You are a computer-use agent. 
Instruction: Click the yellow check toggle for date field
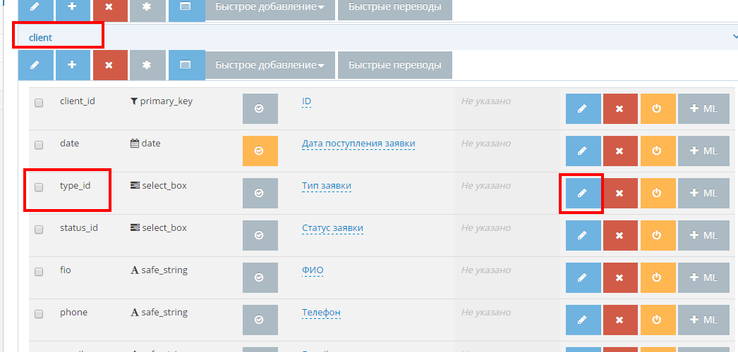(x=260, y=151)
